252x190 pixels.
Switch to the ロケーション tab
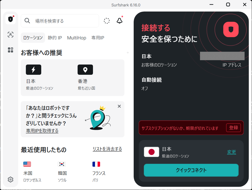tap(33, 38)
